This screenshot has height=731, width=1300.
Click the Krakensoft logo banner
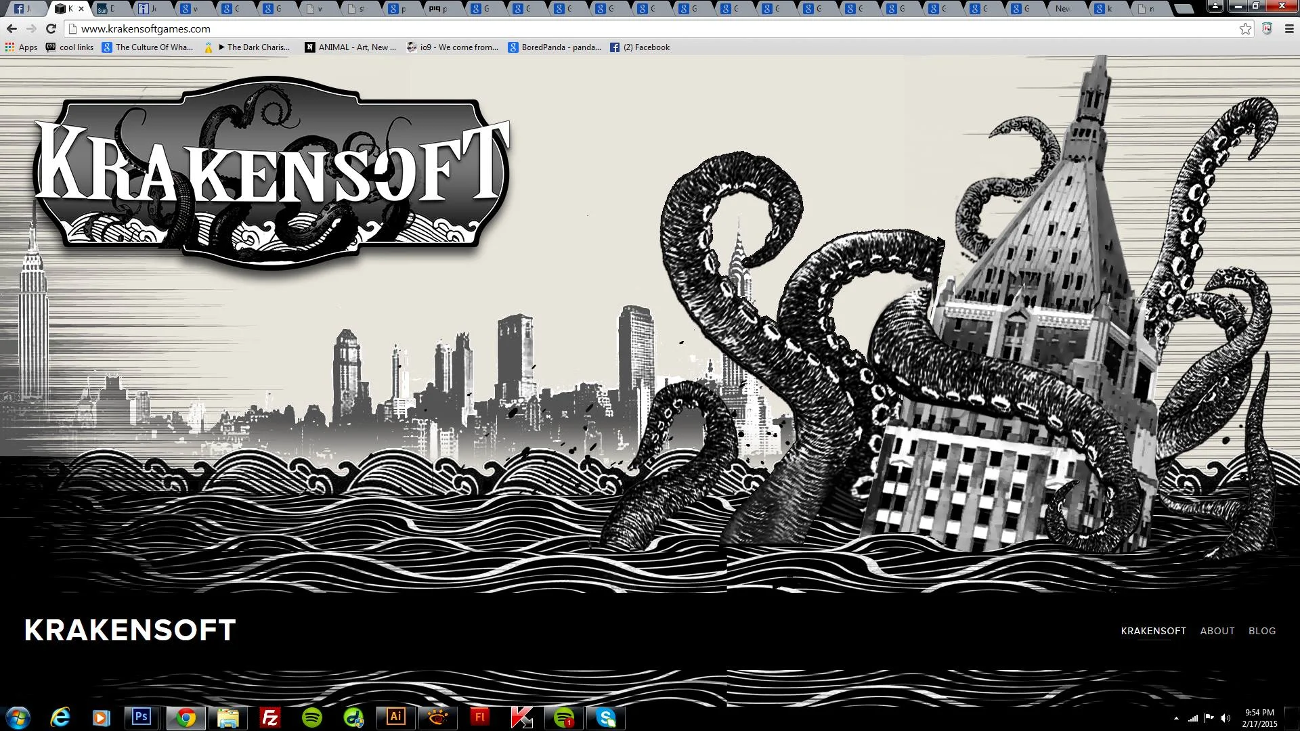pos(272,173)
